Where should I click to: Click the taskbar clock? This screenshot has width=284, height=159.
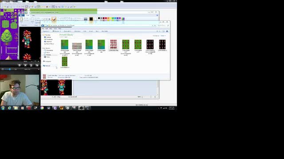point(172,108)
